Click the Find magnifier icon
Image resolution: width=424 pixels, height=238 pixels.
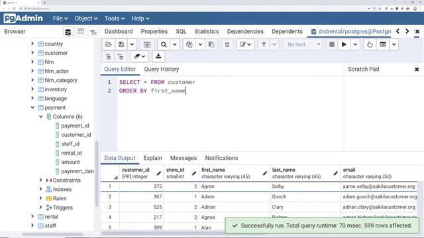(164, 44)
